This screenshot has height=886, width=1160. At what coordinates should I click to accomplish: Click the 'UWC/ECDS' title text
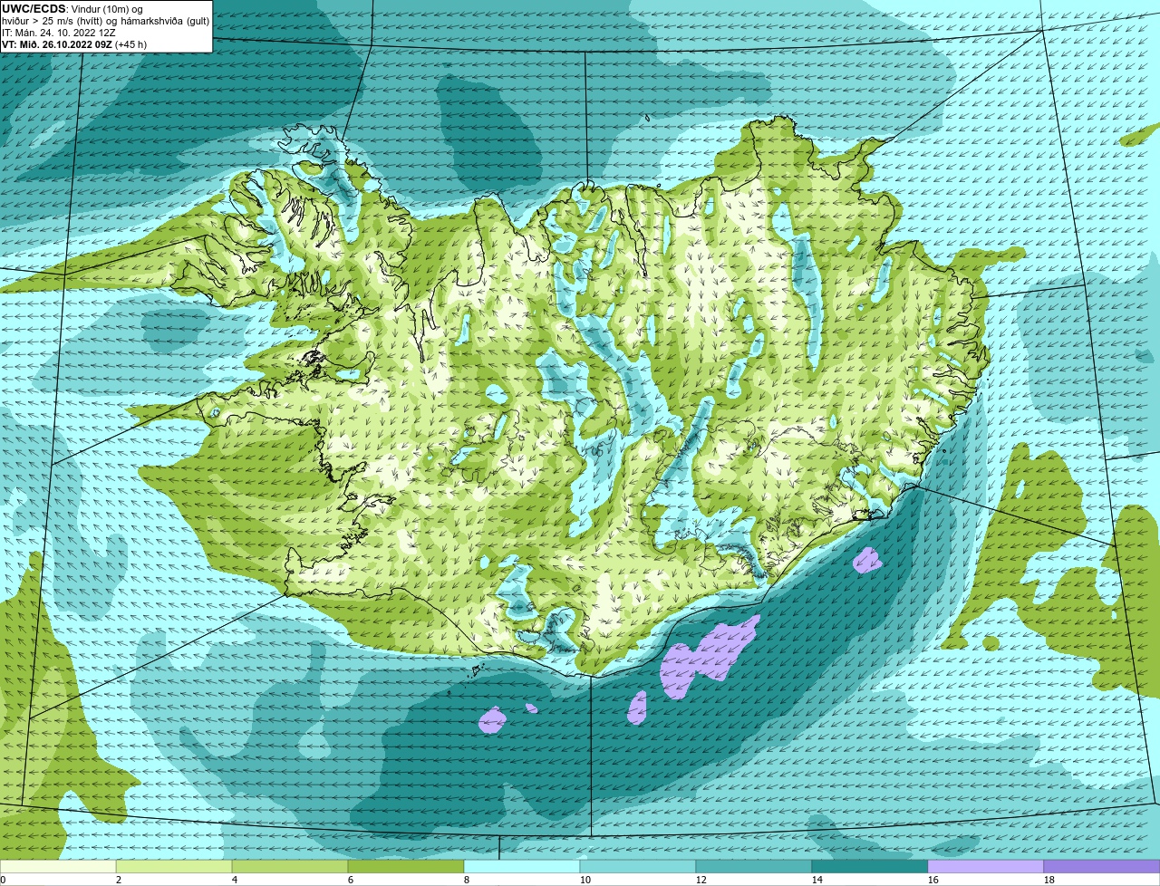pos(34,9)
